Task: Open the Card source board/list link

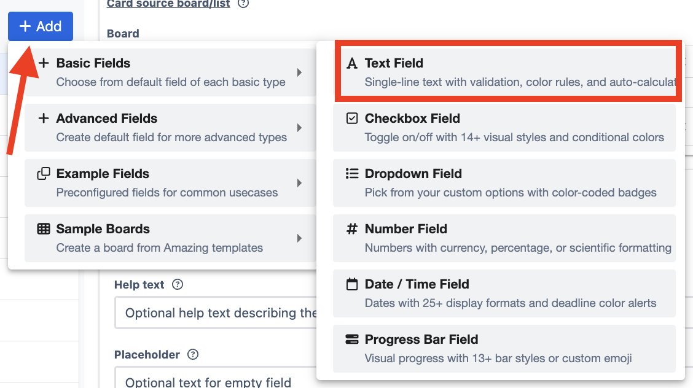Action: [x=168, y=4]
